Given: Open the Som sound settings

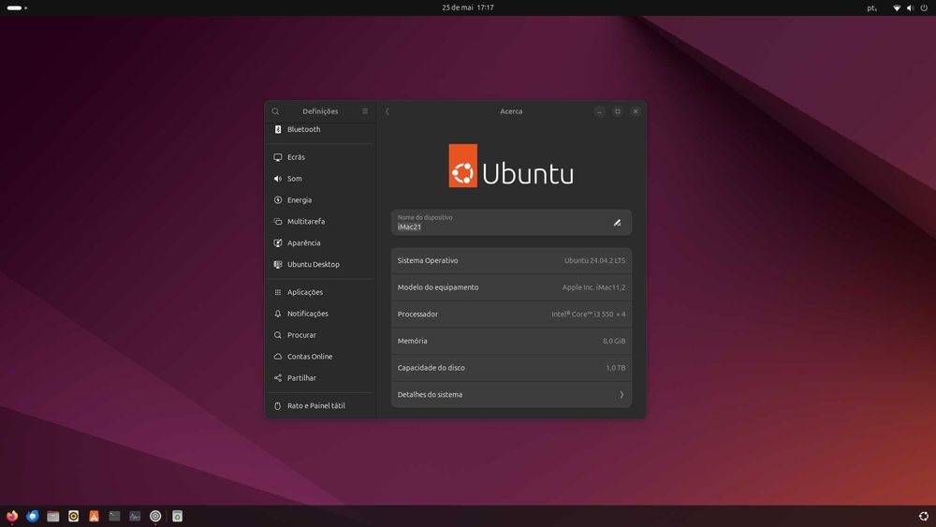Looking at the screenshot, I should (x=320, y=179).
